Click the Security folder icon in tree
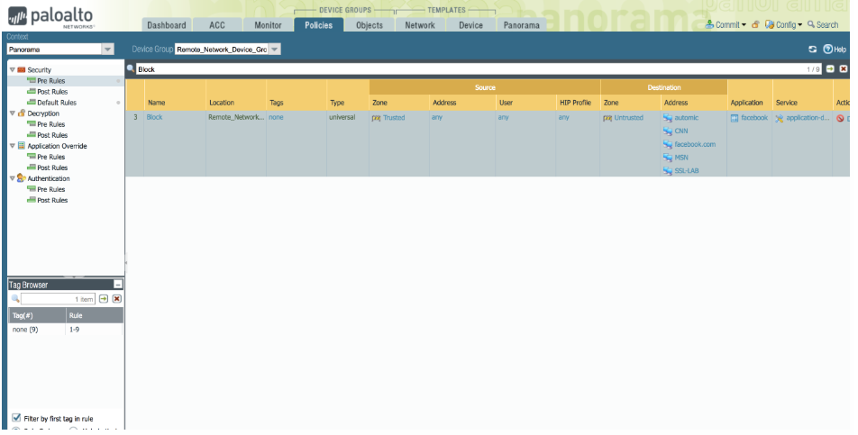 click(22, 70)
